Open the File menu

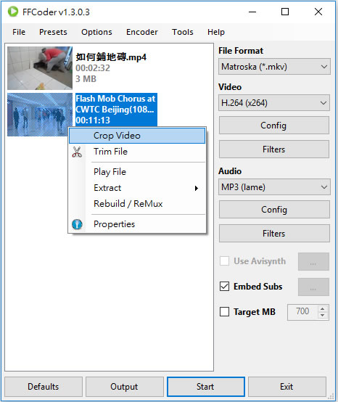[19, 32]
